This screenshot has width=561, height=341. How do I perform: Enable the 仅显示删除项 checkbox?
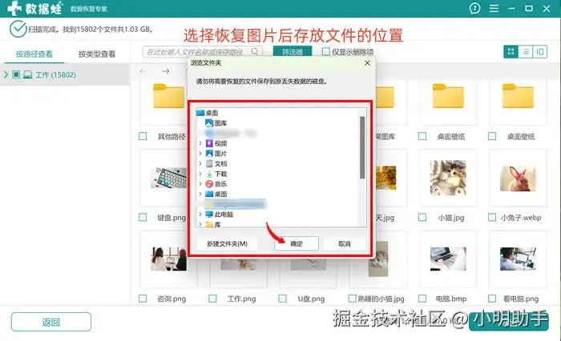(x=326, y=51)
